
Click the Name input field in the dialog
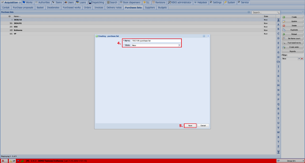156,41
